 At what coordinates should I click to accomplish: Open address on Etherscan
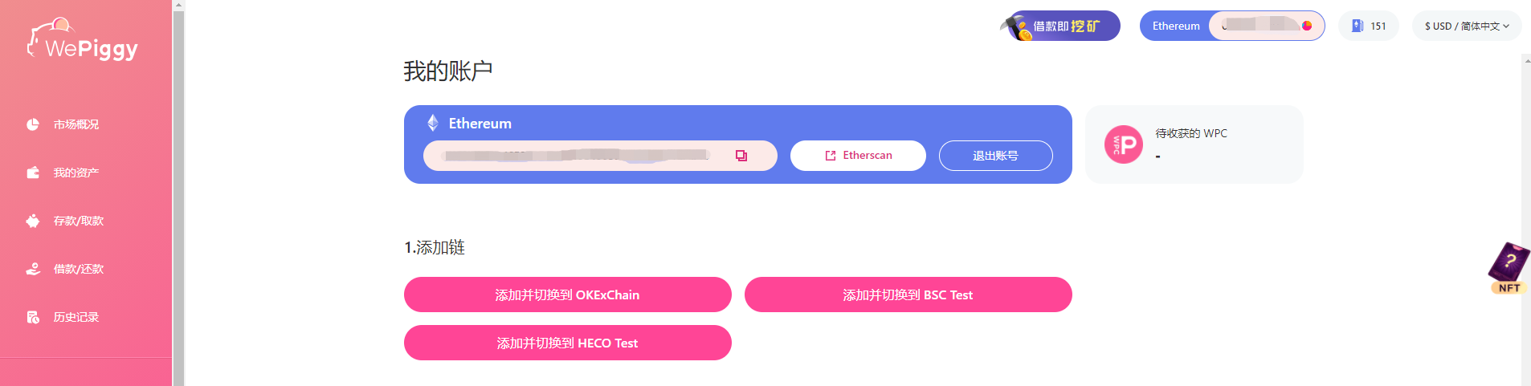tap(858, 156)
